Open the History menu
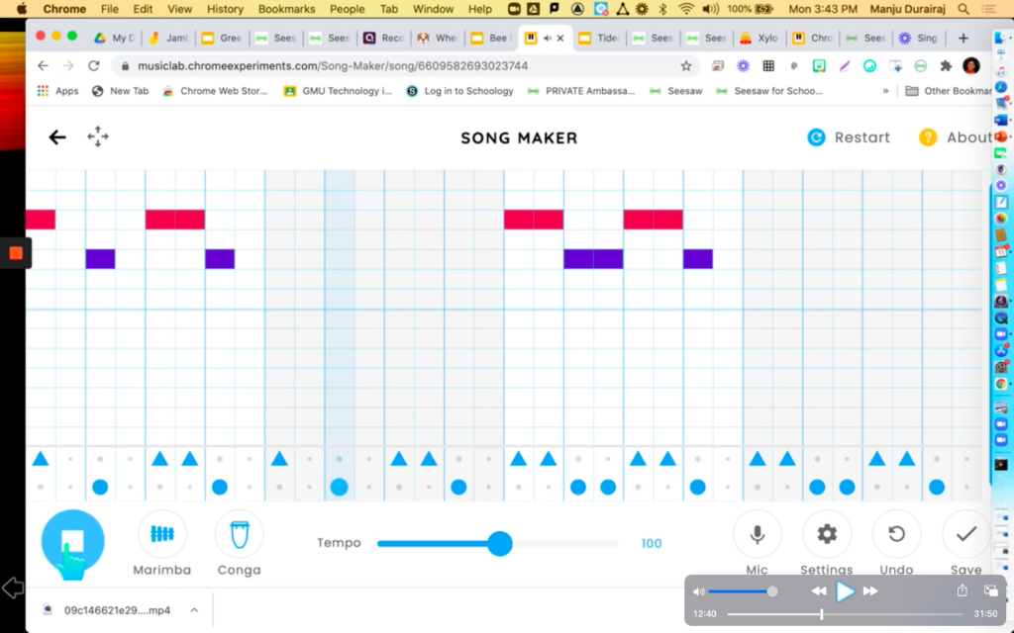 (x=225, y=9)
